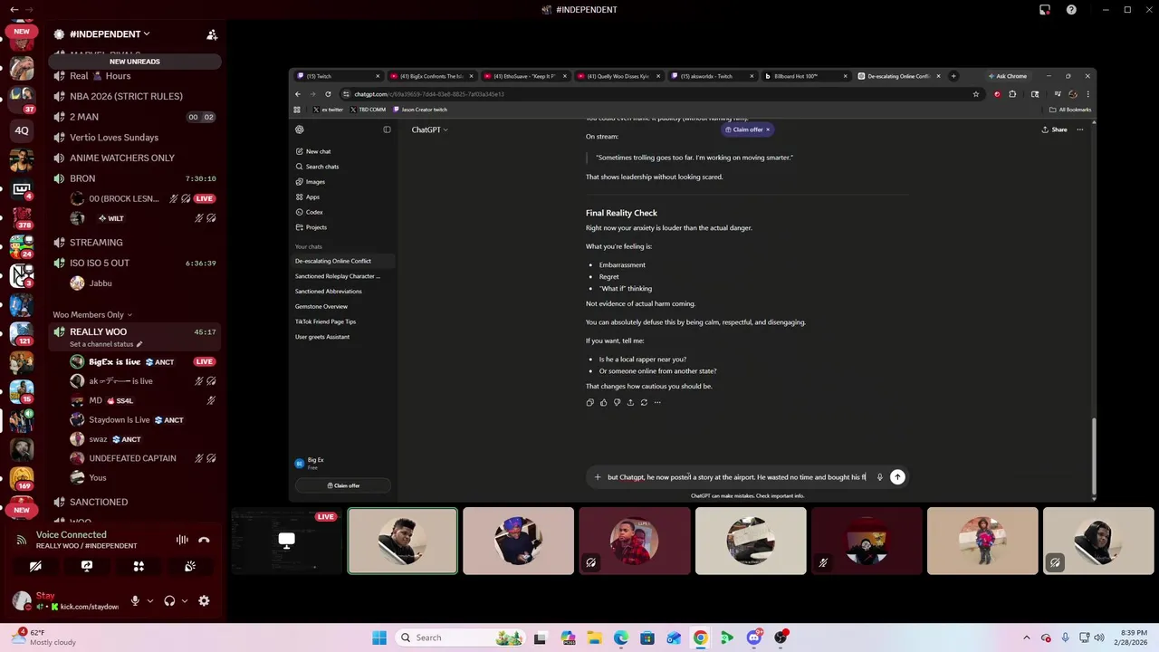Click Claim offer button in sidebar

pos(344,485)
